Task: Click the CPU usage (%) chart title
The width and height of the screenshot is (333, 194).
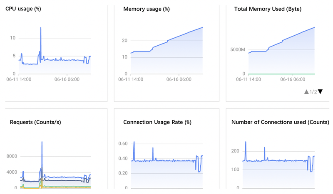Action: click(23, 9)
